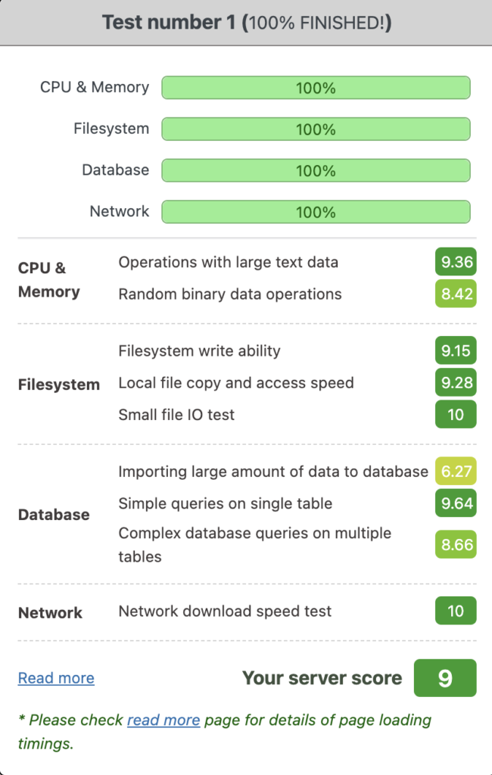Click the CPU & Memory progress bar
This screenshot has height=775, width=492.
[316, 88]
